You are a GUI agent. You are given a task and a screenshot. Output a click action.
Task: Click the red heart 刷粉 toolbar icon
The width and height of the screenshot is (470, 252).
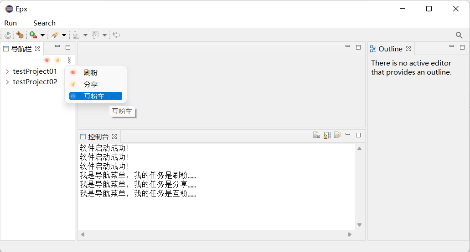47,60
